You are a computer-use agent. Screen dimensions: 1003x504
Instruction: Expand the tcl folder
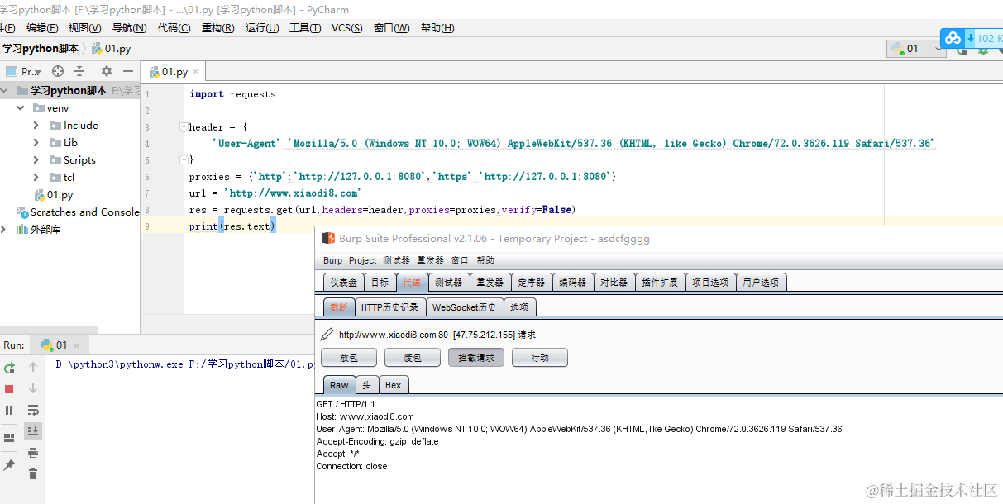click(36, 178)
